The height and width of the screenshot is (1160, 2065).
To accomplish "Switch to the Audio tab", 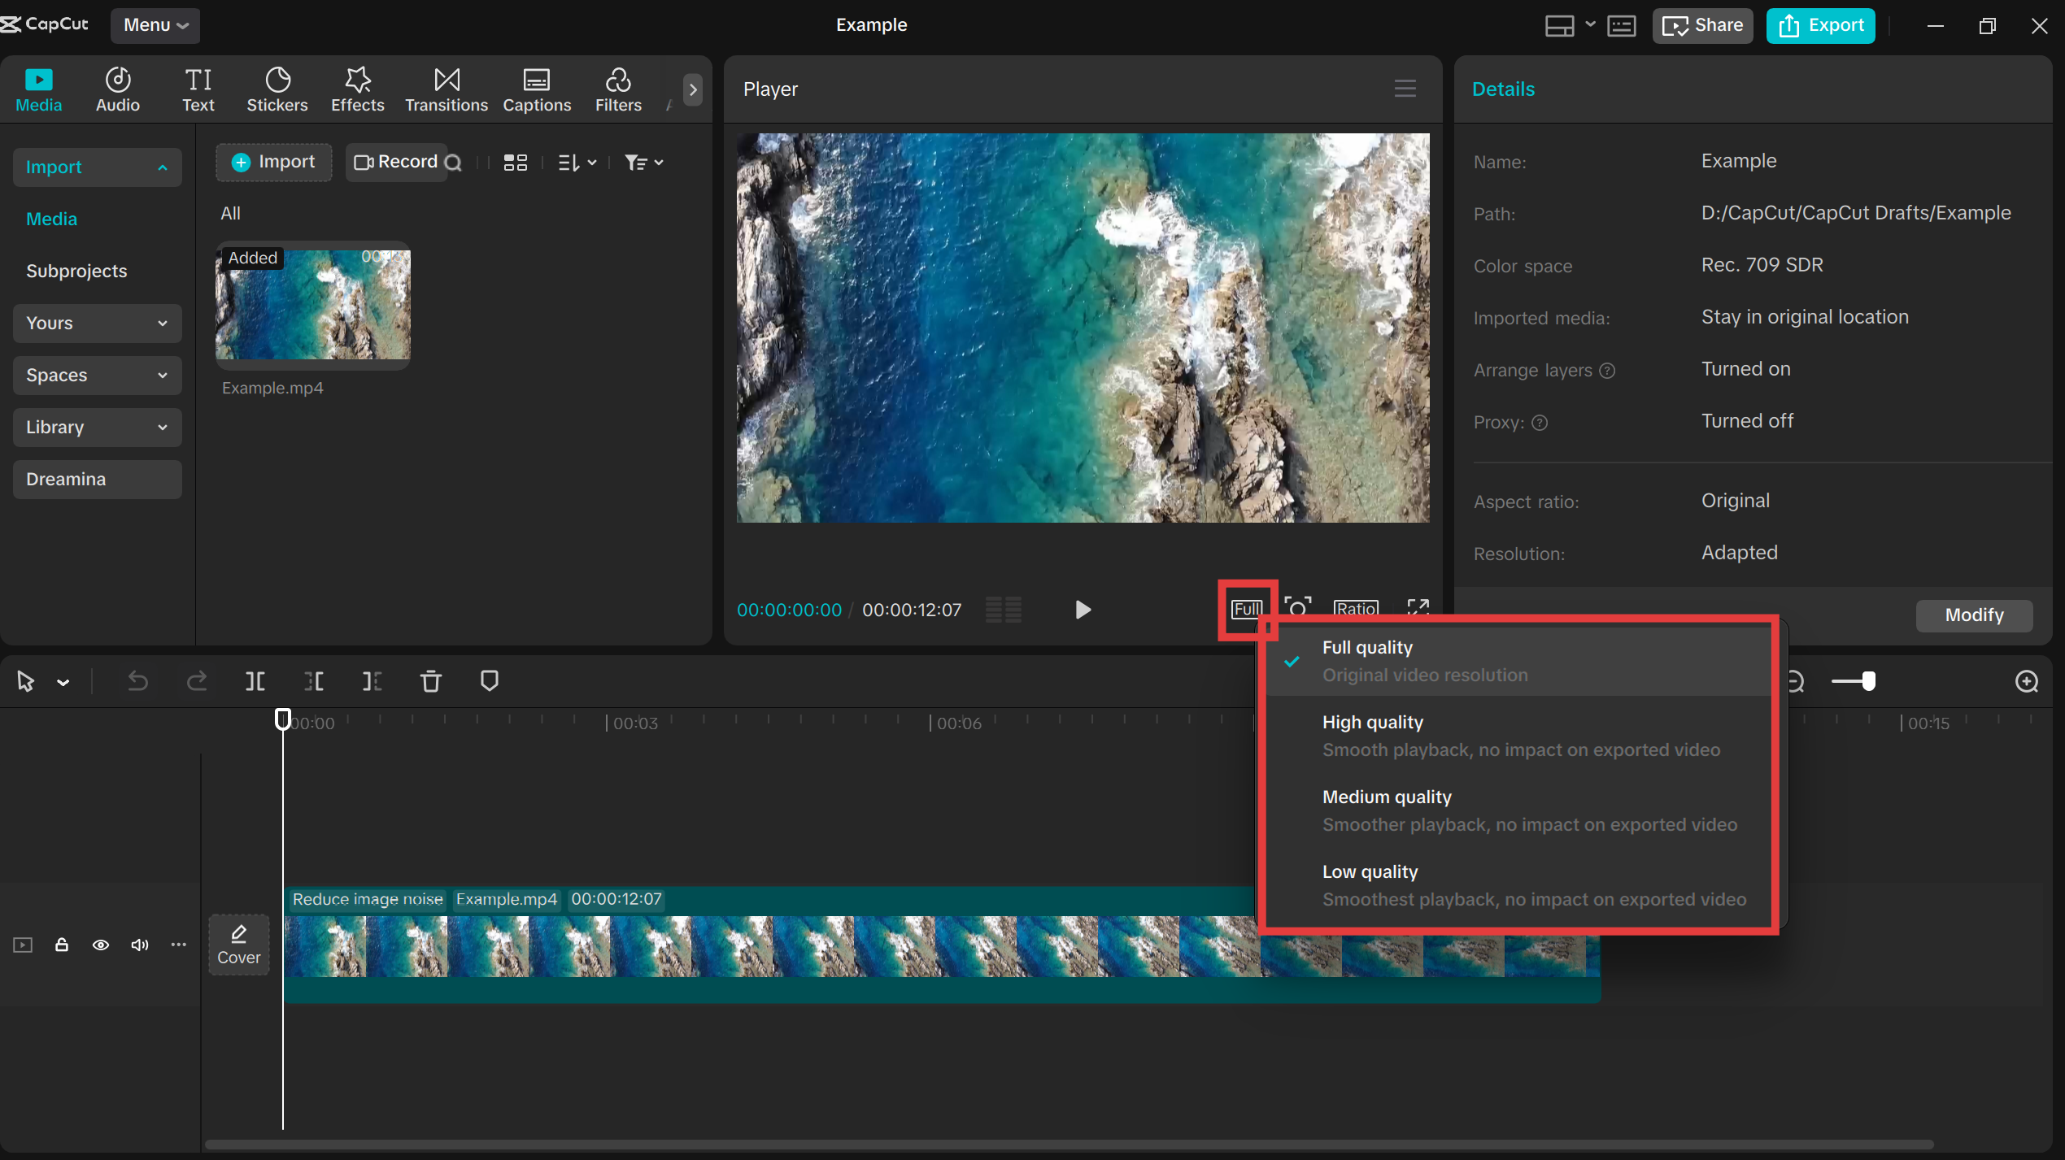I will click(x=117, y=89).
